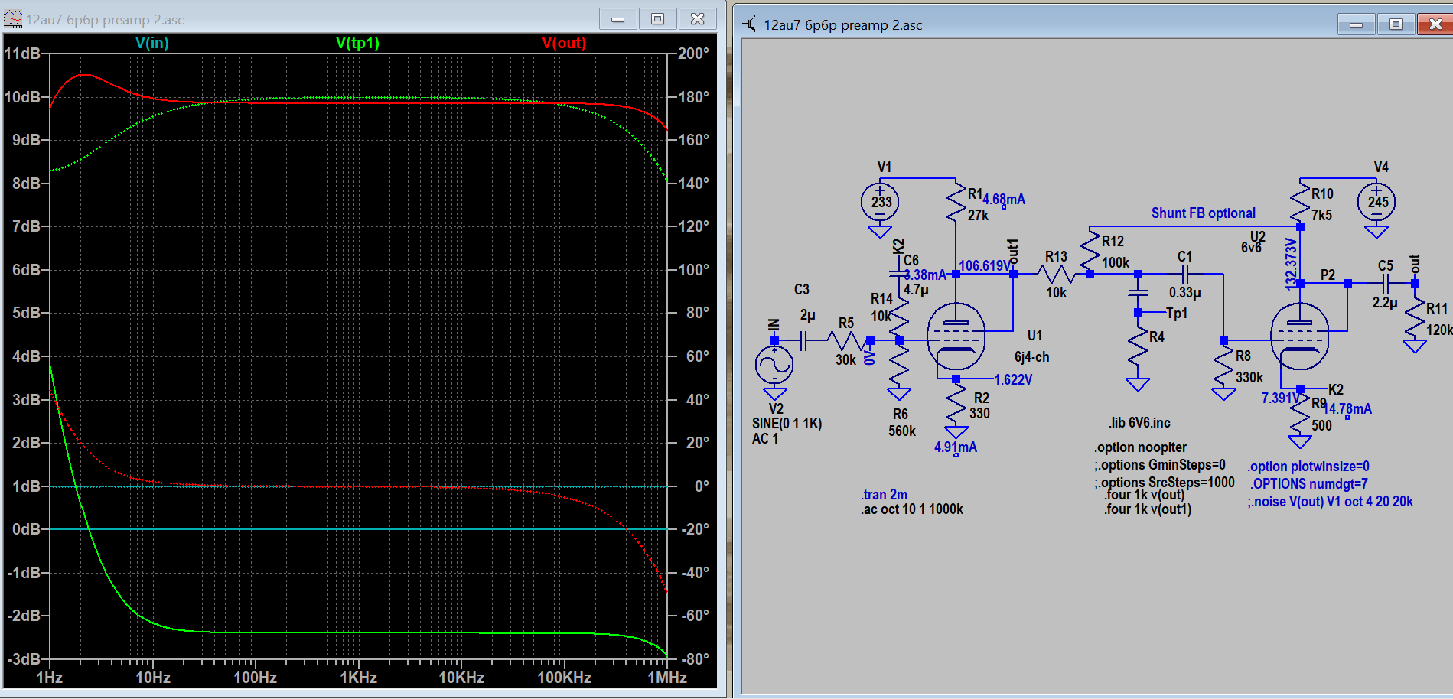
Task: Click resistor R9 500 symbol
Action: pos(1300,414)
